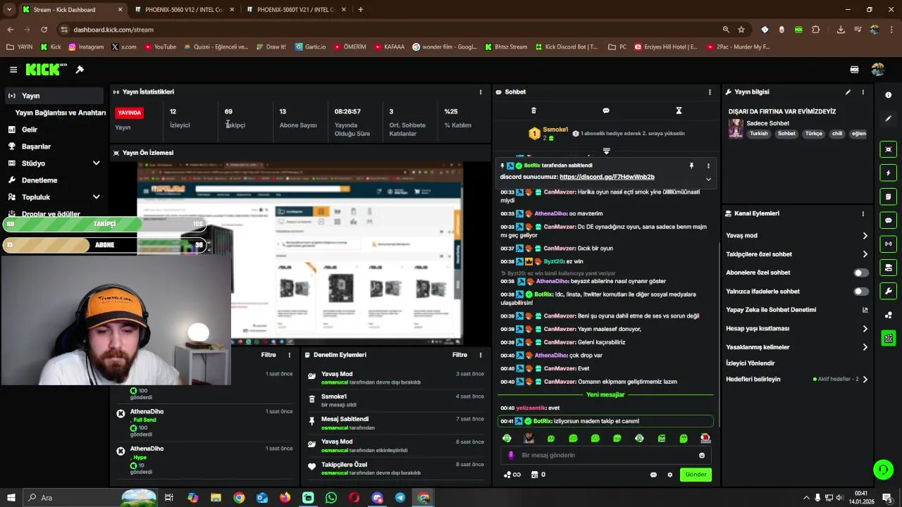Open Filtre in Denetim Eylemleri panel
Screen dimensions: 902x507
click(x=459, y=355)
